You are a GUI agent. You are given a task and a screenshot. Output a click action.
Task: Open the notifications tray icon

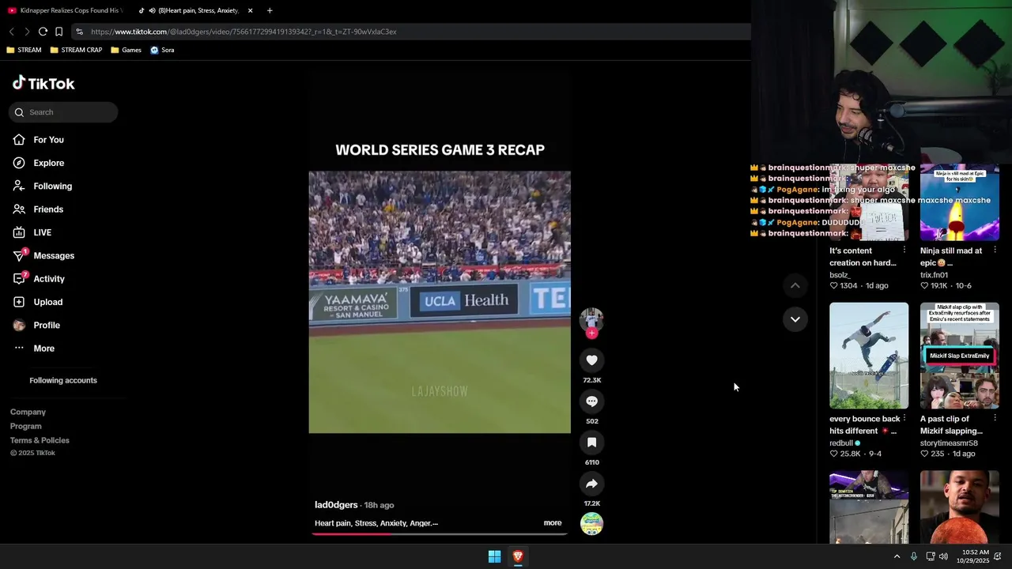[999, 556]
